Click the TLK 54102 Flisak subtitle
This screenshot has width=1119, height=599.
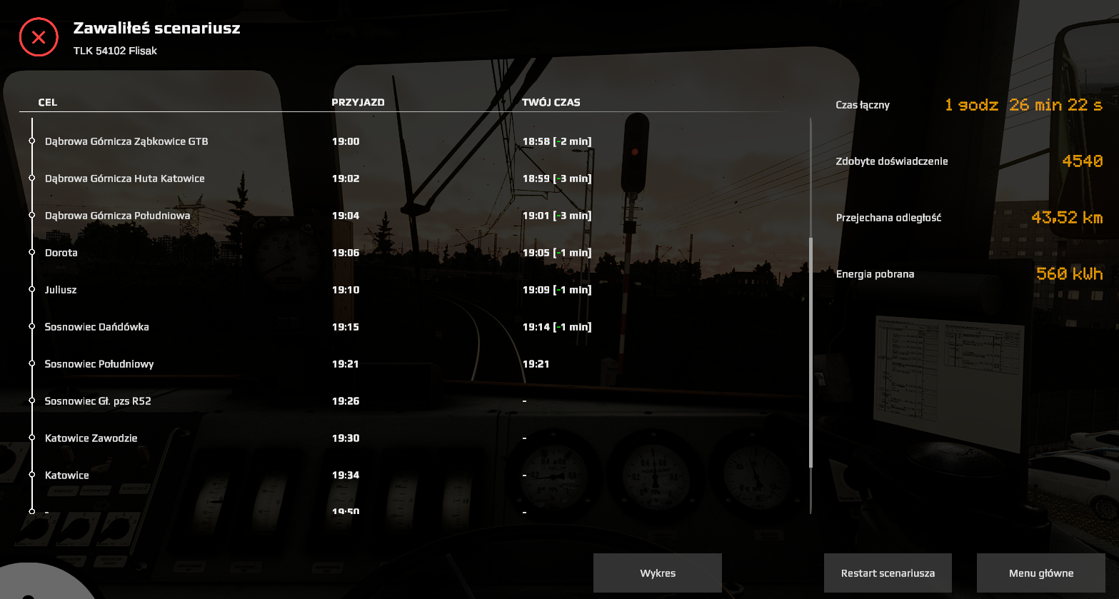[x=115, y=51]
